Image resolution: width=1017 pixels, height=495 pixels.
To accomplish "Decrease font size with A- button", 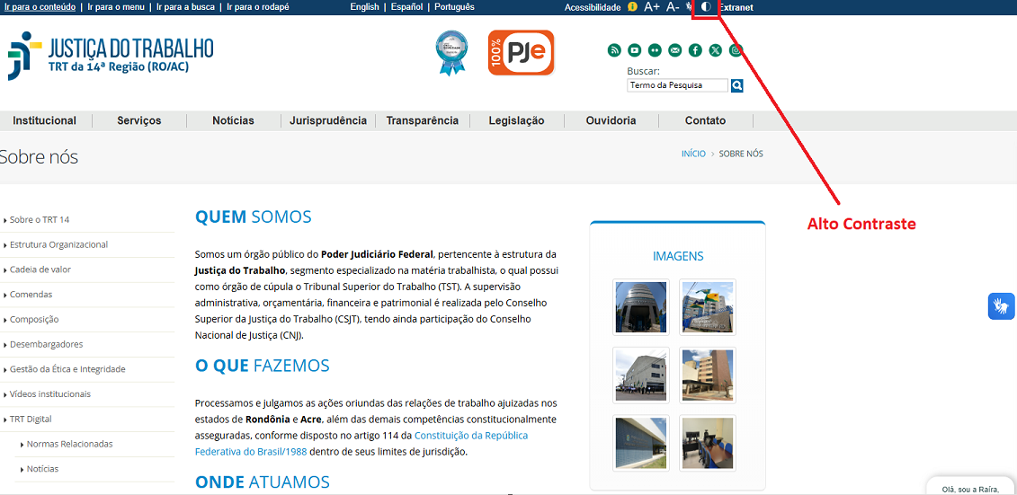I will tap(673, 7).
